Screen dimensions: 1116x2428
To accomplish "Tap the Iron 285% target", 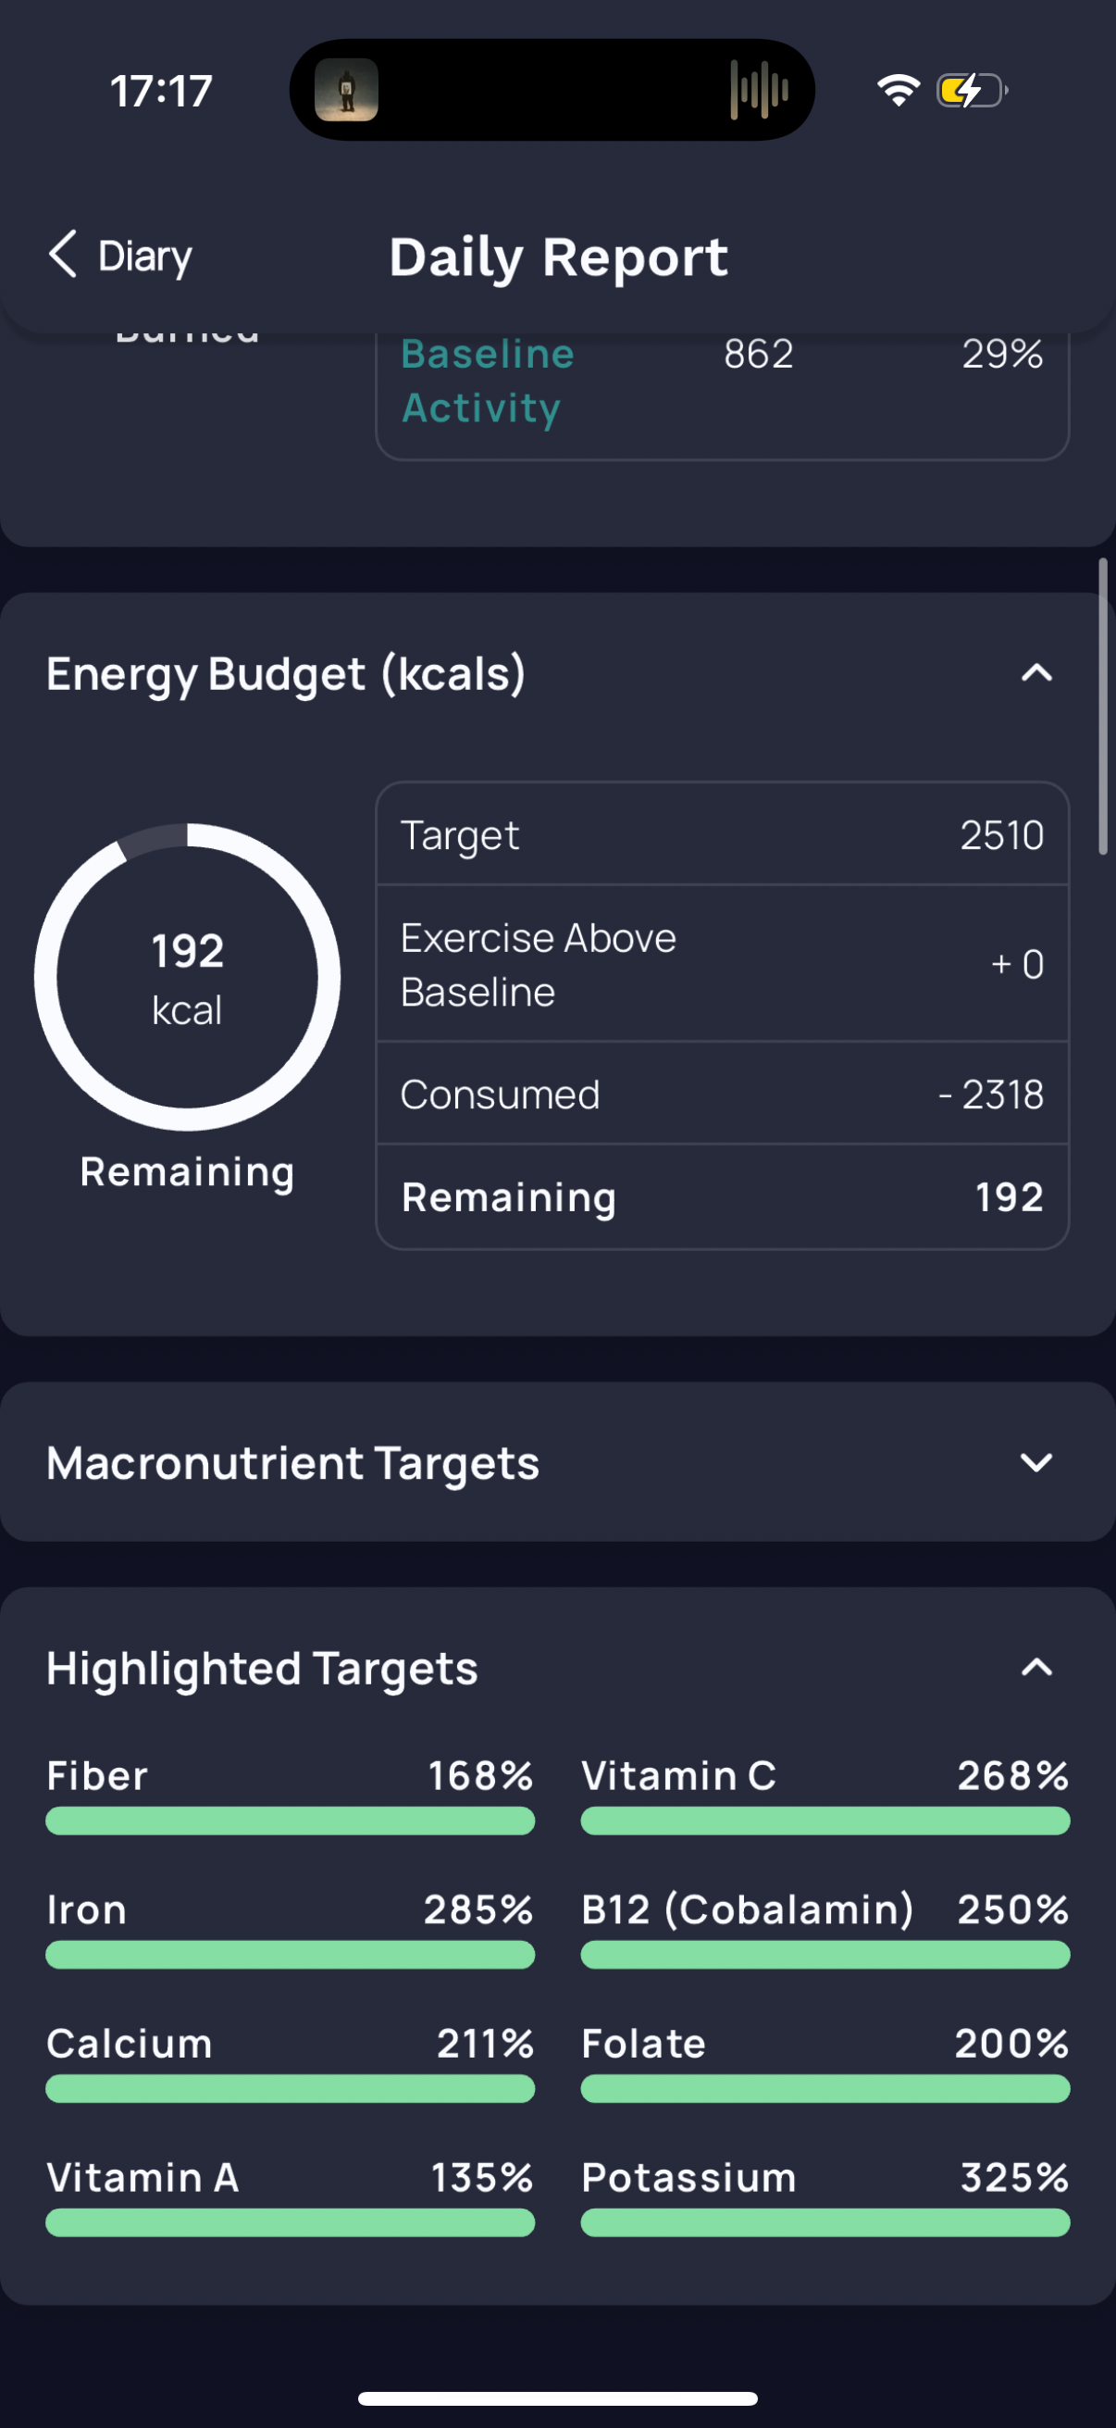I will click(x=290, y=1910).
